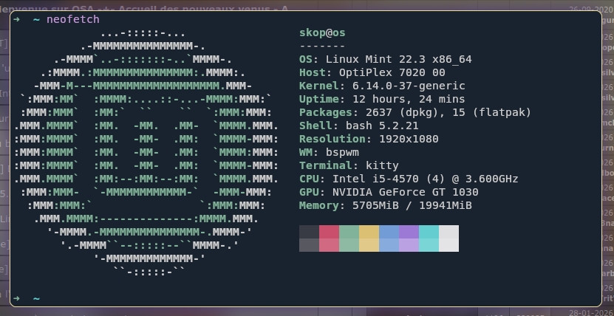The image size is (614, 316).
Task: Click the OS line showing Linux Mint 22.3
Action: 385,59
